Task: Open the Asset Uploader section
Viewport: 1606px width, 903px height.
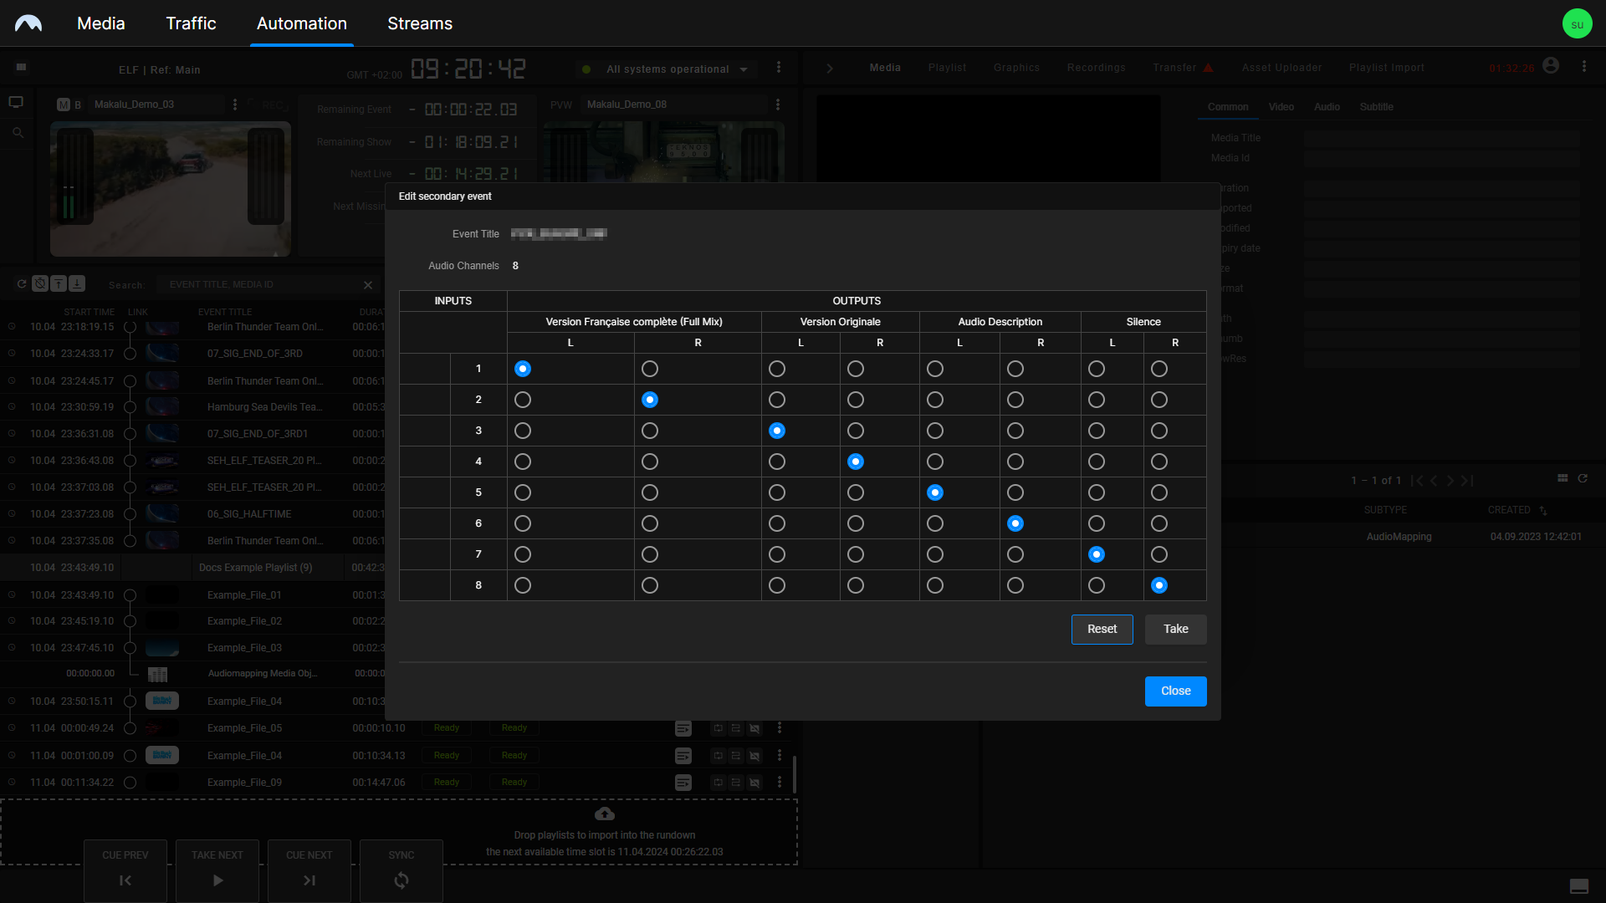Action: click(1281, 67)
